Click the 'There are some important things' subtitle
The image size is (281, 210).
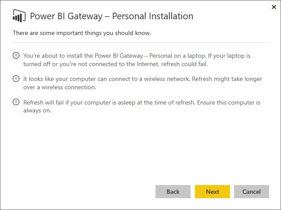(x=82, y=33)
